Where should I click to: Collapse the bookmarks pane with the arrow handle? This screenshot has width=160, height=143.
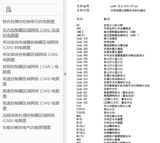coord(65,74)
